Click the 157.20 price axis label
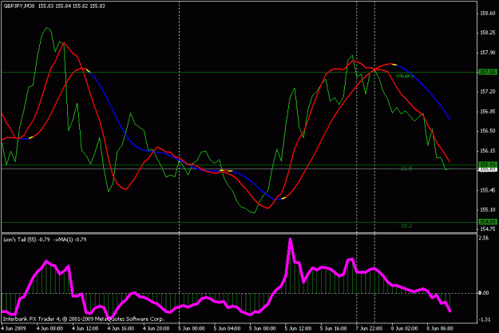 (489, 92)
